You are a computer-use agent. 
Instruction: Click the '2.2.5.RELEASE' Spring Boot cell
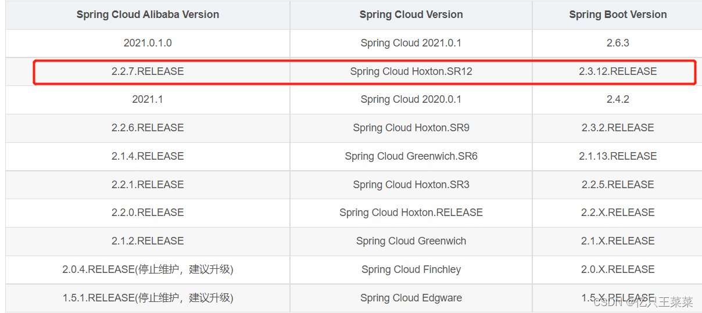pyautogui.click(x=617, y=185)
